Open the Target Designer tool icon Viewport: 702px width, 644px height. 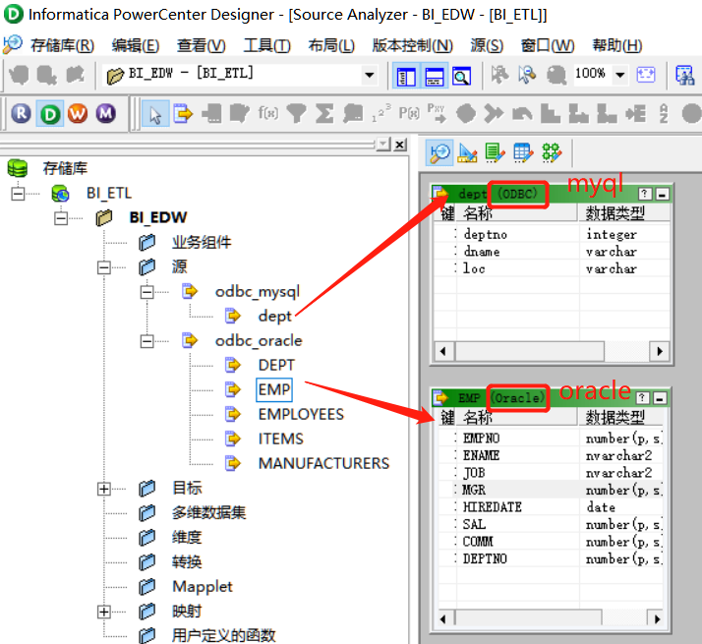[467, 153]
